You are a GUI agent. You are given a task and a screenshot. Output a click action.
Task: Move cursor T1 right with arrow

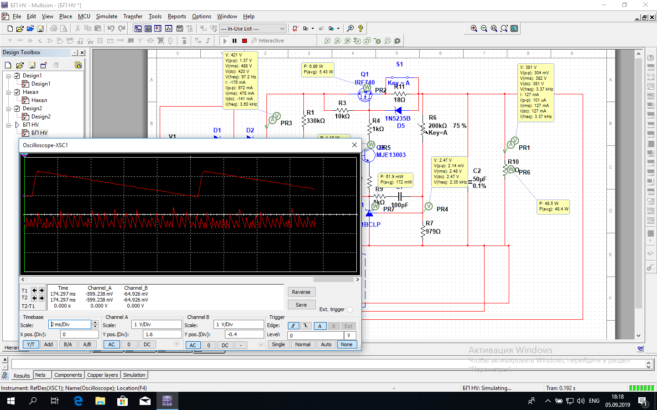[x=42, y=290]
